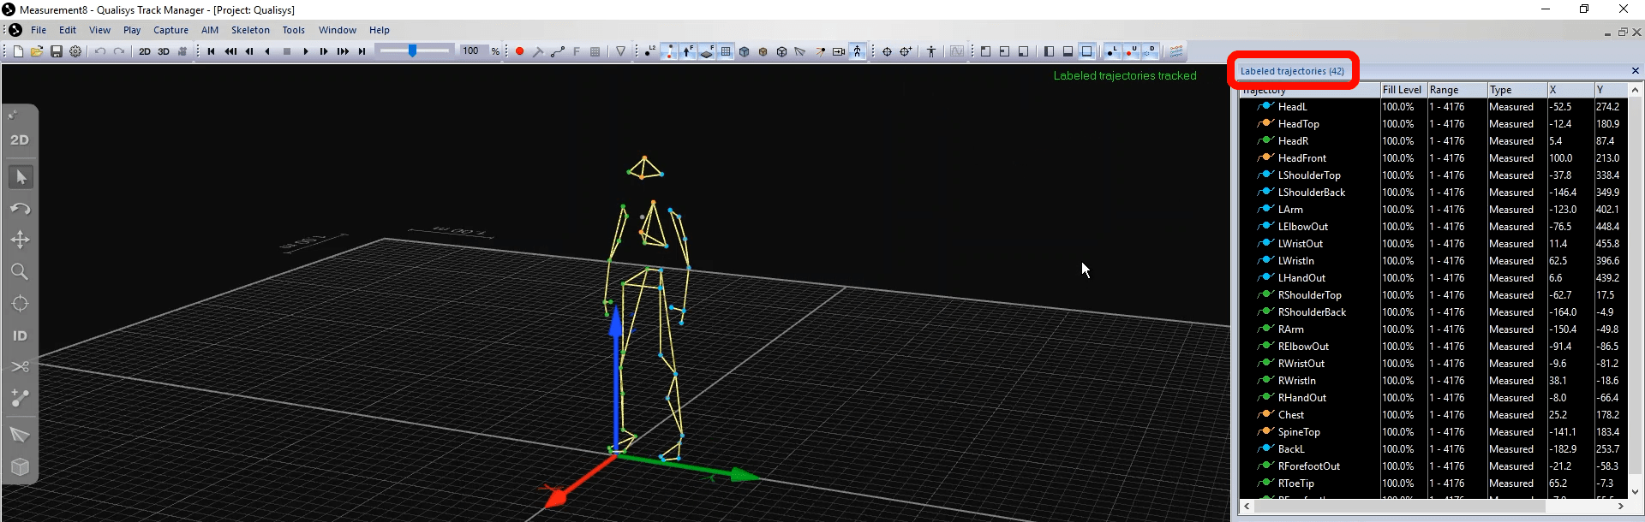
Task: Switch to the 3D view from the top toolbar
Action: click(164, 51)
